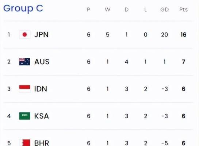The height and width of the screenshot is (146, 199).
Task: Click the GD column header
Action: click(164, 9)
